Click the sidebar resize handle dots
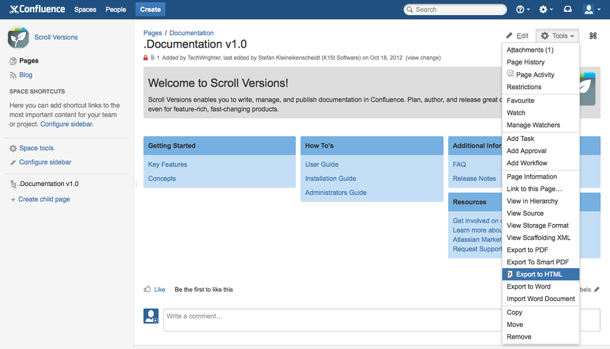610x349 pixels. tap(136, 184)
